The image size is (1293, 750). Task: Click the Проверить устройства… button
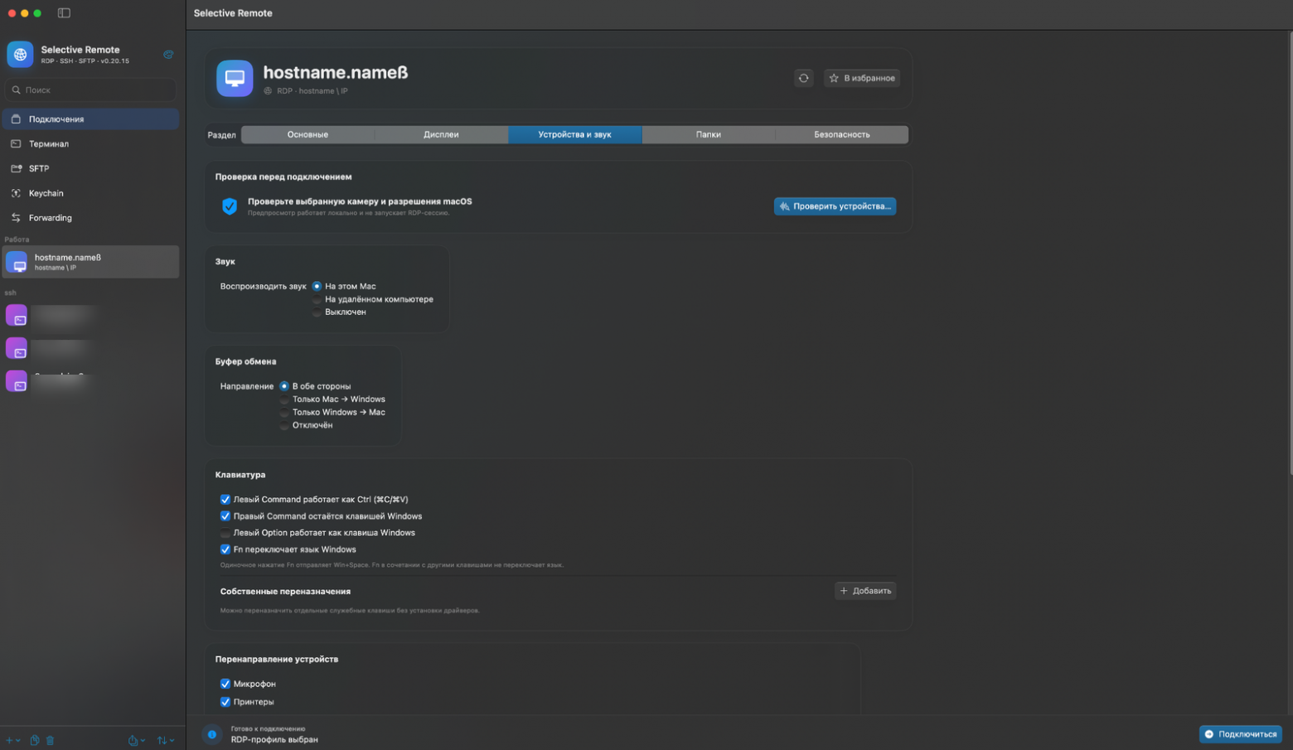(x=835, y=206)
